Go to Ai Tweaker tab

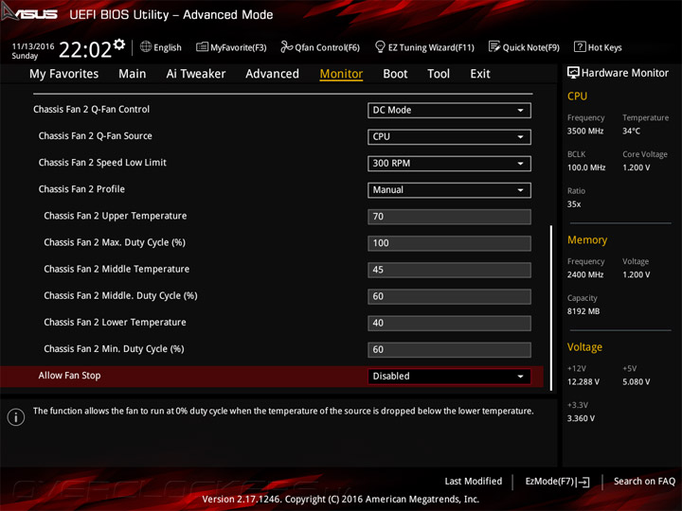pyautogui.click(x=196, y=74)
